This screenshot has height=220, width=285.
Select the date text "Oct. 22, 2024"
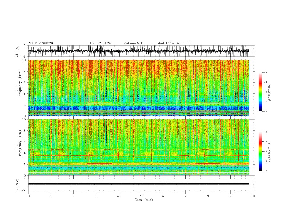click(100, 43)
